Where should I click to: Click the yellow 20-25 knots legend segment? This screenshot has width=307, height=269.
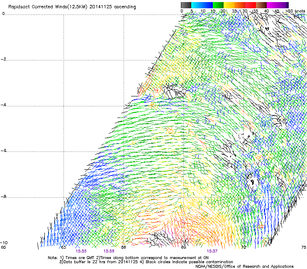click(x=229, y=5)
